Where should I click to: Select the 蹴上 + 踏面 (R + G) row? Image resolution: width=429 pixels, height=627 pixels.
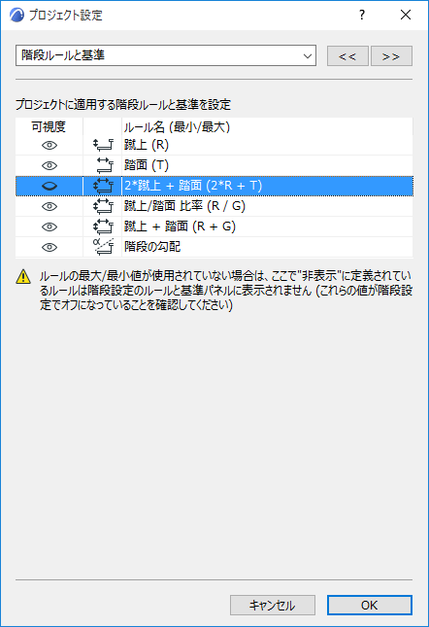(214, 226)
